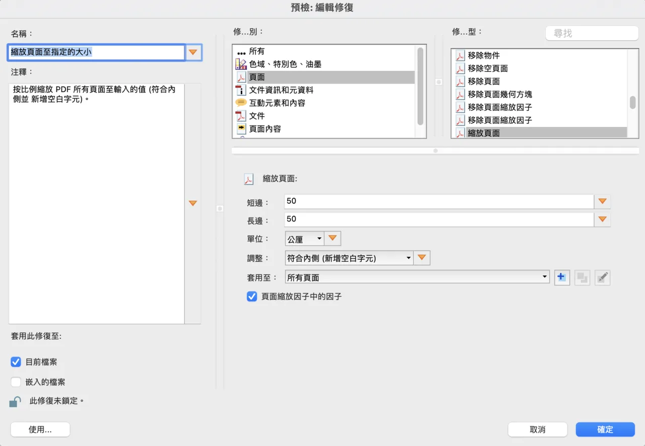Open the orange variable menu beside 名稱 field
645x446 pixels.
tap(193, 52)
